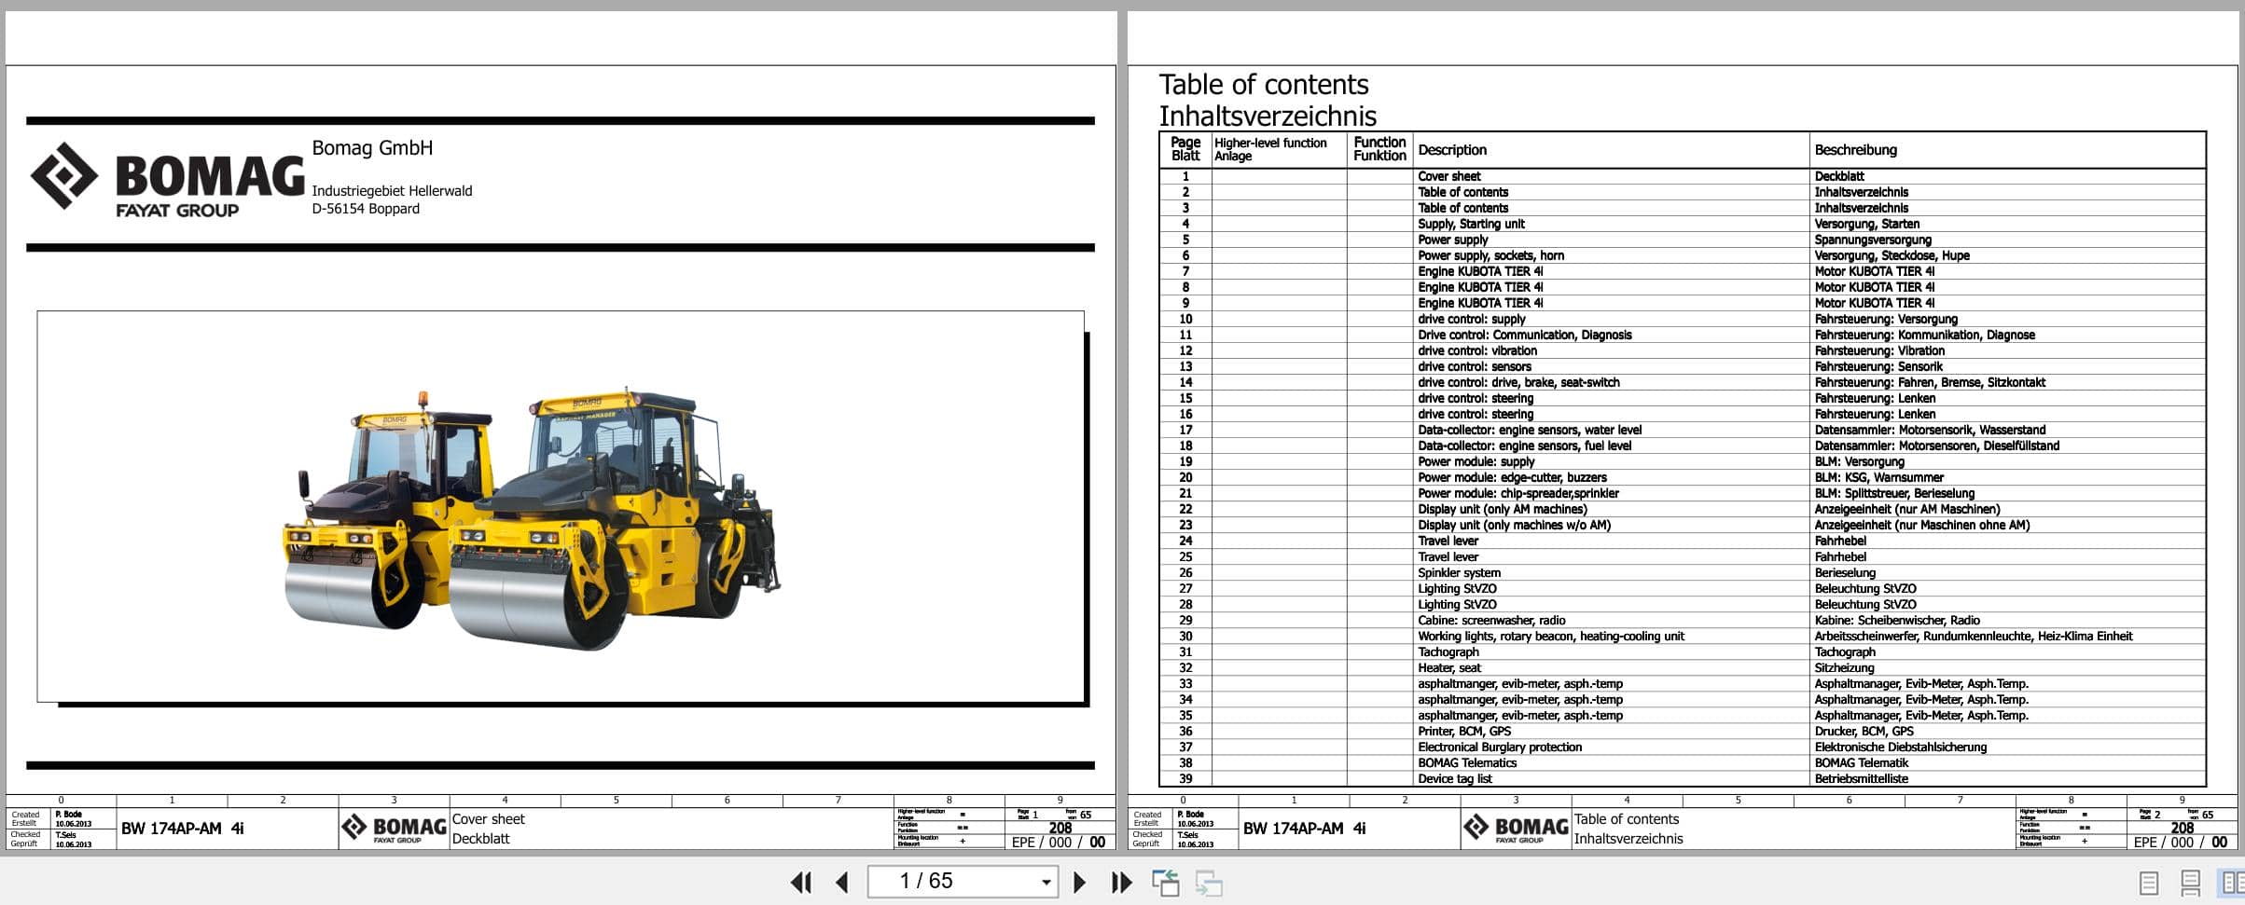This screenshot has height=905, width=2245.
Task: Click 'Sitzheizung' German entry
Action: [x=1844, y=667]
